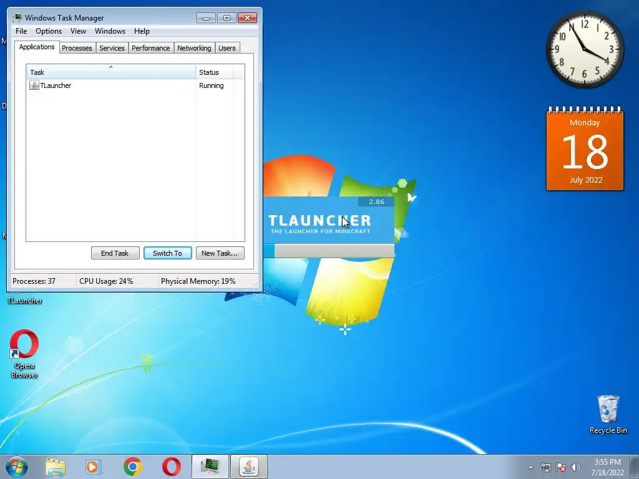
Task: Click the calendar gadget showing Monday 18
Action: 585,148
